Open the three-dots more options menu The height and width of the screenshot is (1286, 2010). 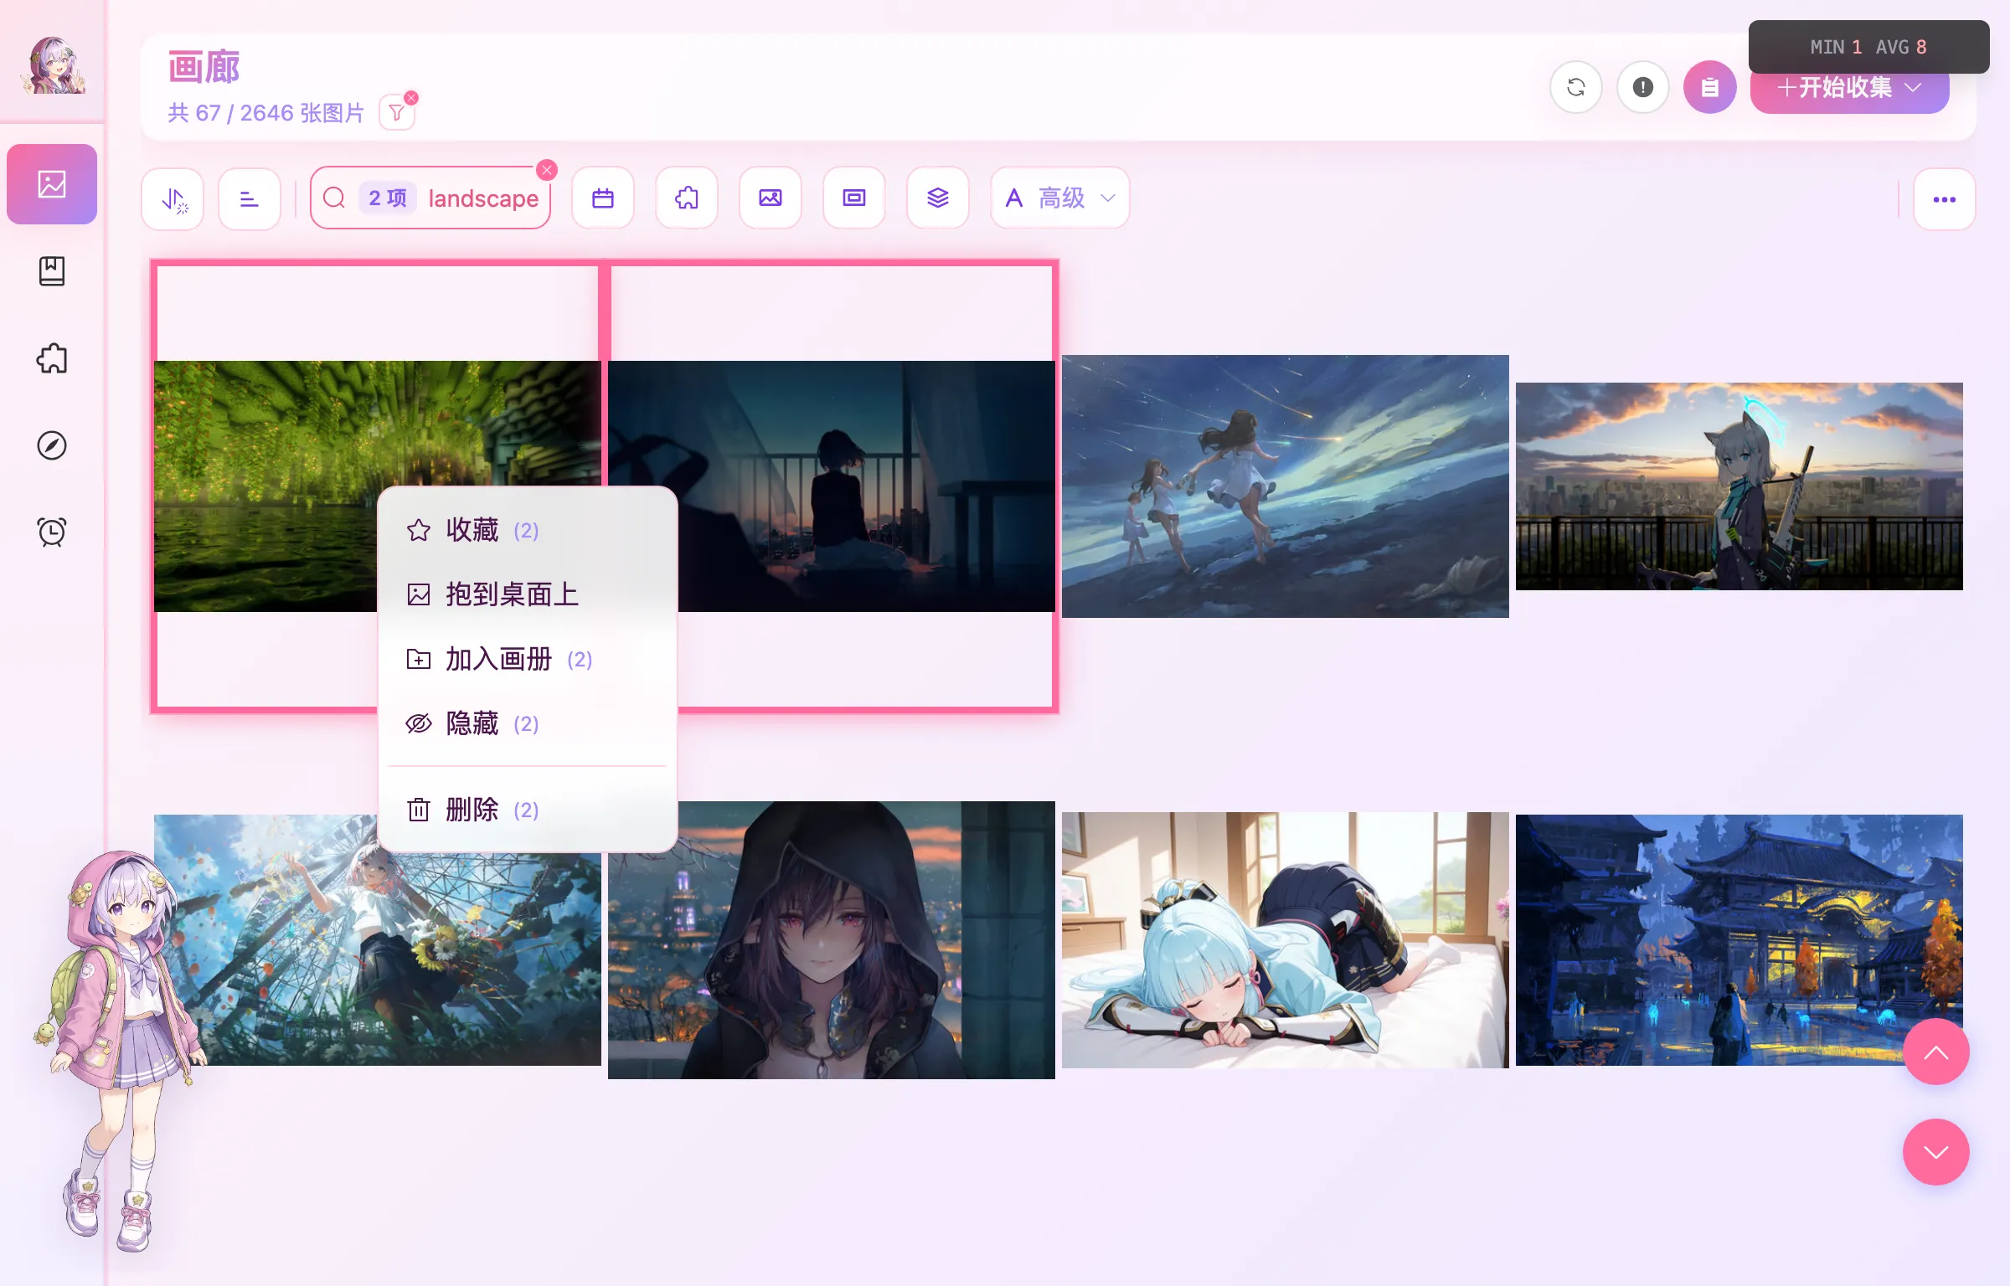(x=1945, y=198)
